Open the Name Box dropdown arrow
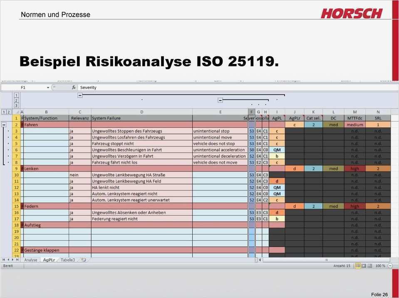This screenshot has height=298, width=399. pyautogui.click(x=48, y=88)
